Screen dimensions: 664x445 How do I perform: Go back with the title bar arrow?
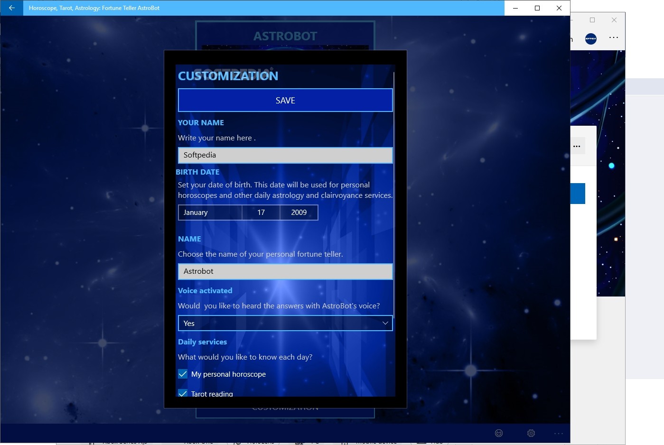coord(12,8)
